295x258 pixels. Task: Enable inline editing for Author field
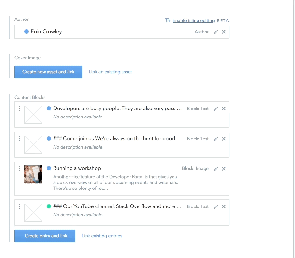pos(194,20)
